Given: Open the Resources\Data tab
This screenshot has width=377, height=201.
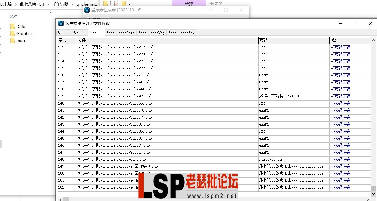Looking at the screenshot, I should tap(120, 33).
